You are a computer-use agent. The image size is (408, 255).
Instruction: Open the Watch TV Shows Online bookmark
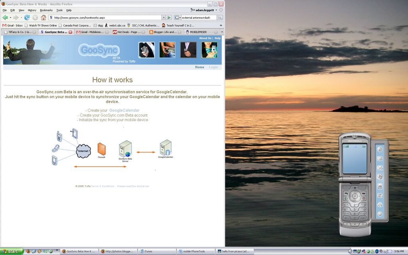pos(40,25)
